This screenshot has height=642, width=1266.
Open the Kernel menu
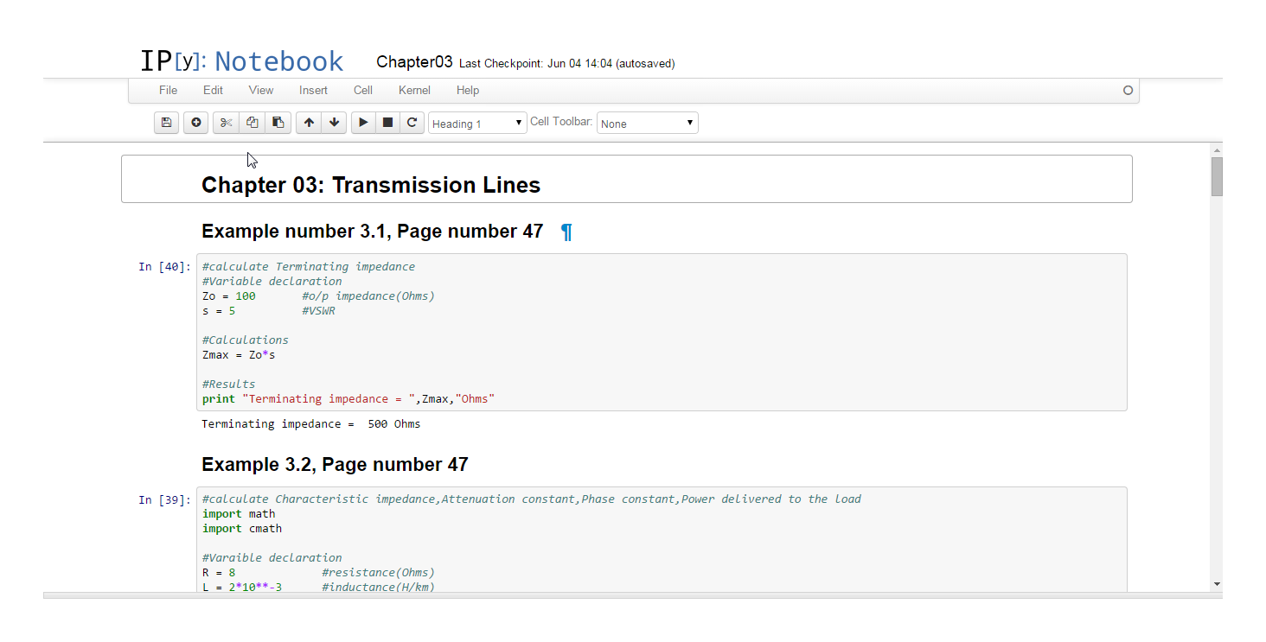413,90
